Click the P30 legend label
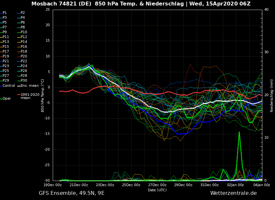Image resolution: width=275 pixels, height=200 pixels. click(24, 81)
